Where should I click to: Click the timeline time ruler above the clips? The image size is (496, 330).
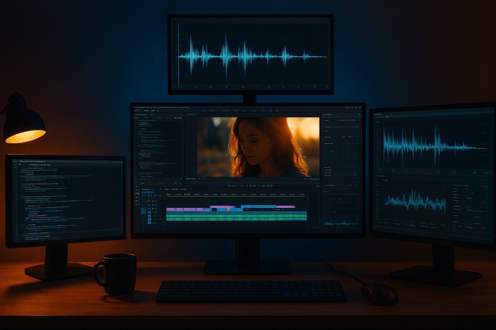[x=236, y=194]
